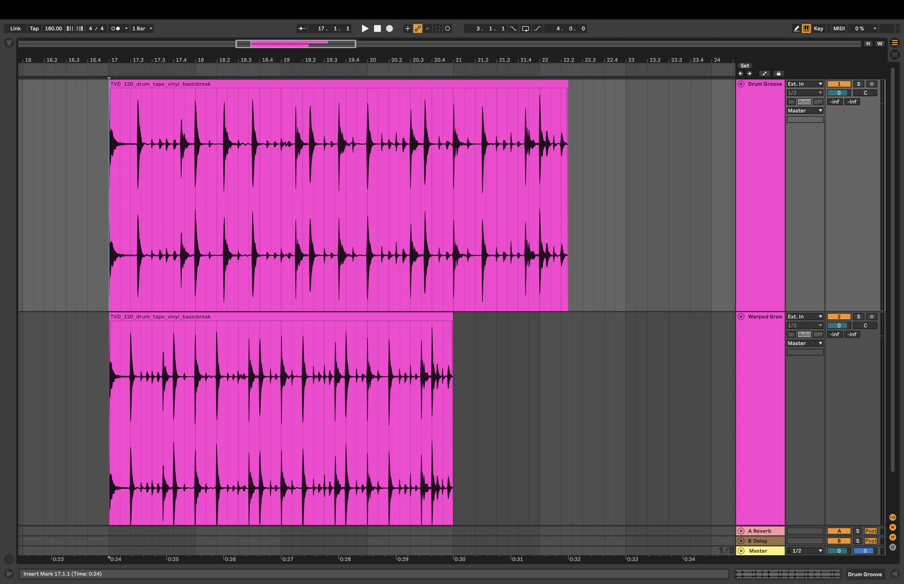Click the Master preview volume blue slider
The image size is (904, 584).
[x=865, y=551]
